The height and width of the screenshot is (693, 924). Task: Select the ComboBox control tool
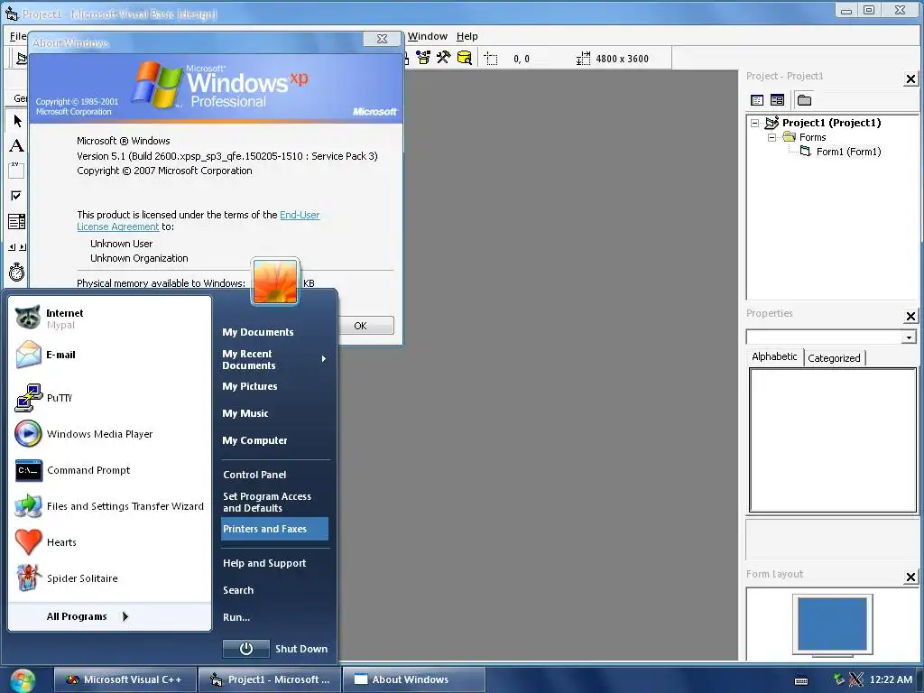[16, 222]
